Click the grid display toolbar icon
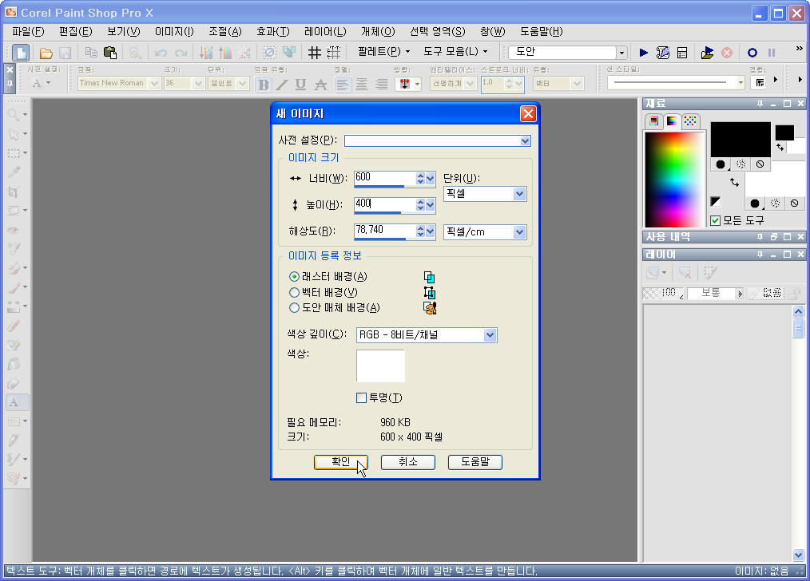The image size is (810, 581). (x=314, y=53)
